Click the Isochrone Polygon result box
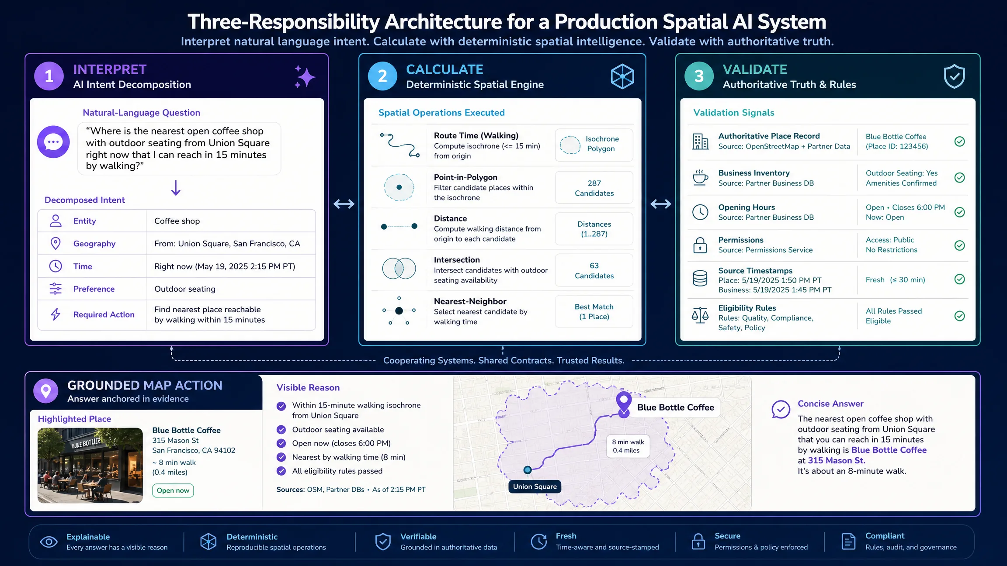The height and width of the screenshot is (566, 1007). tap(594, 145)
